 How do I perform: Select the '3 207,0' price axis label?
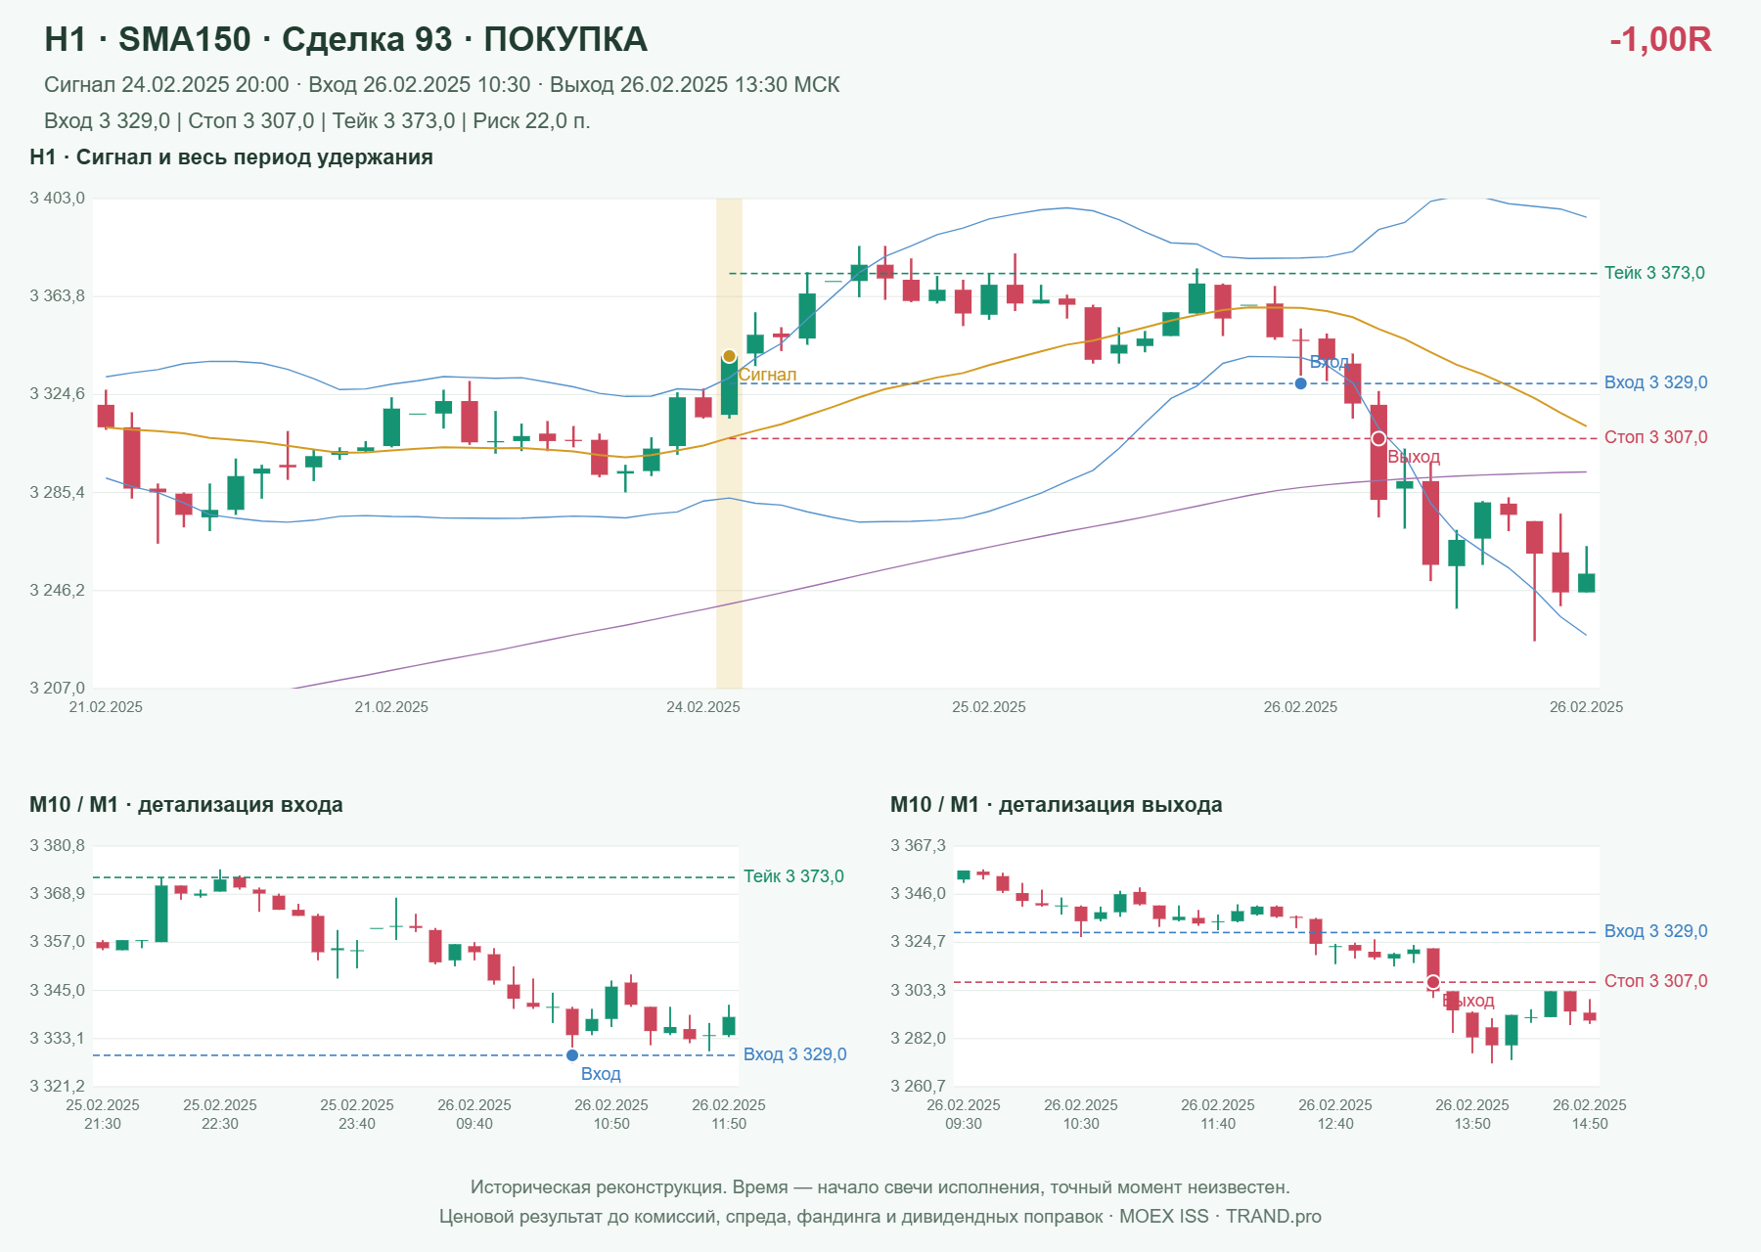pos(58,688)
